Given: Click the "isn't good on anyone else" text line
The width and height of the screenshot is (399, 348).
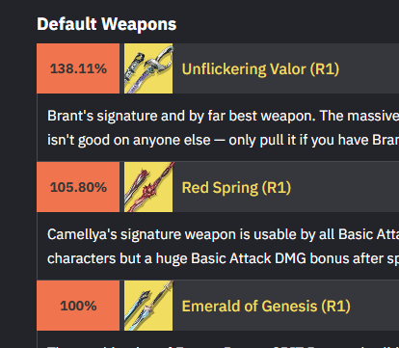Looking at the screenshot, I should point(223,140).
